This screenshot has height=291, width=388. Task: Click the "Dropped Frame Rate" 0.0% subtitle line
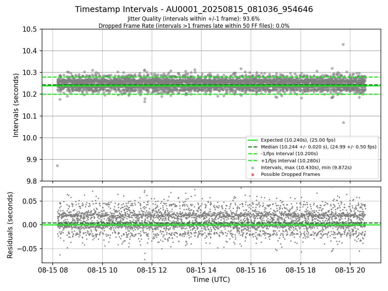194,26
